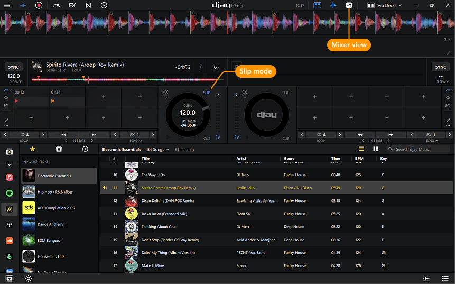Open the hamburger main menu
455x284 pixels.
7,5
